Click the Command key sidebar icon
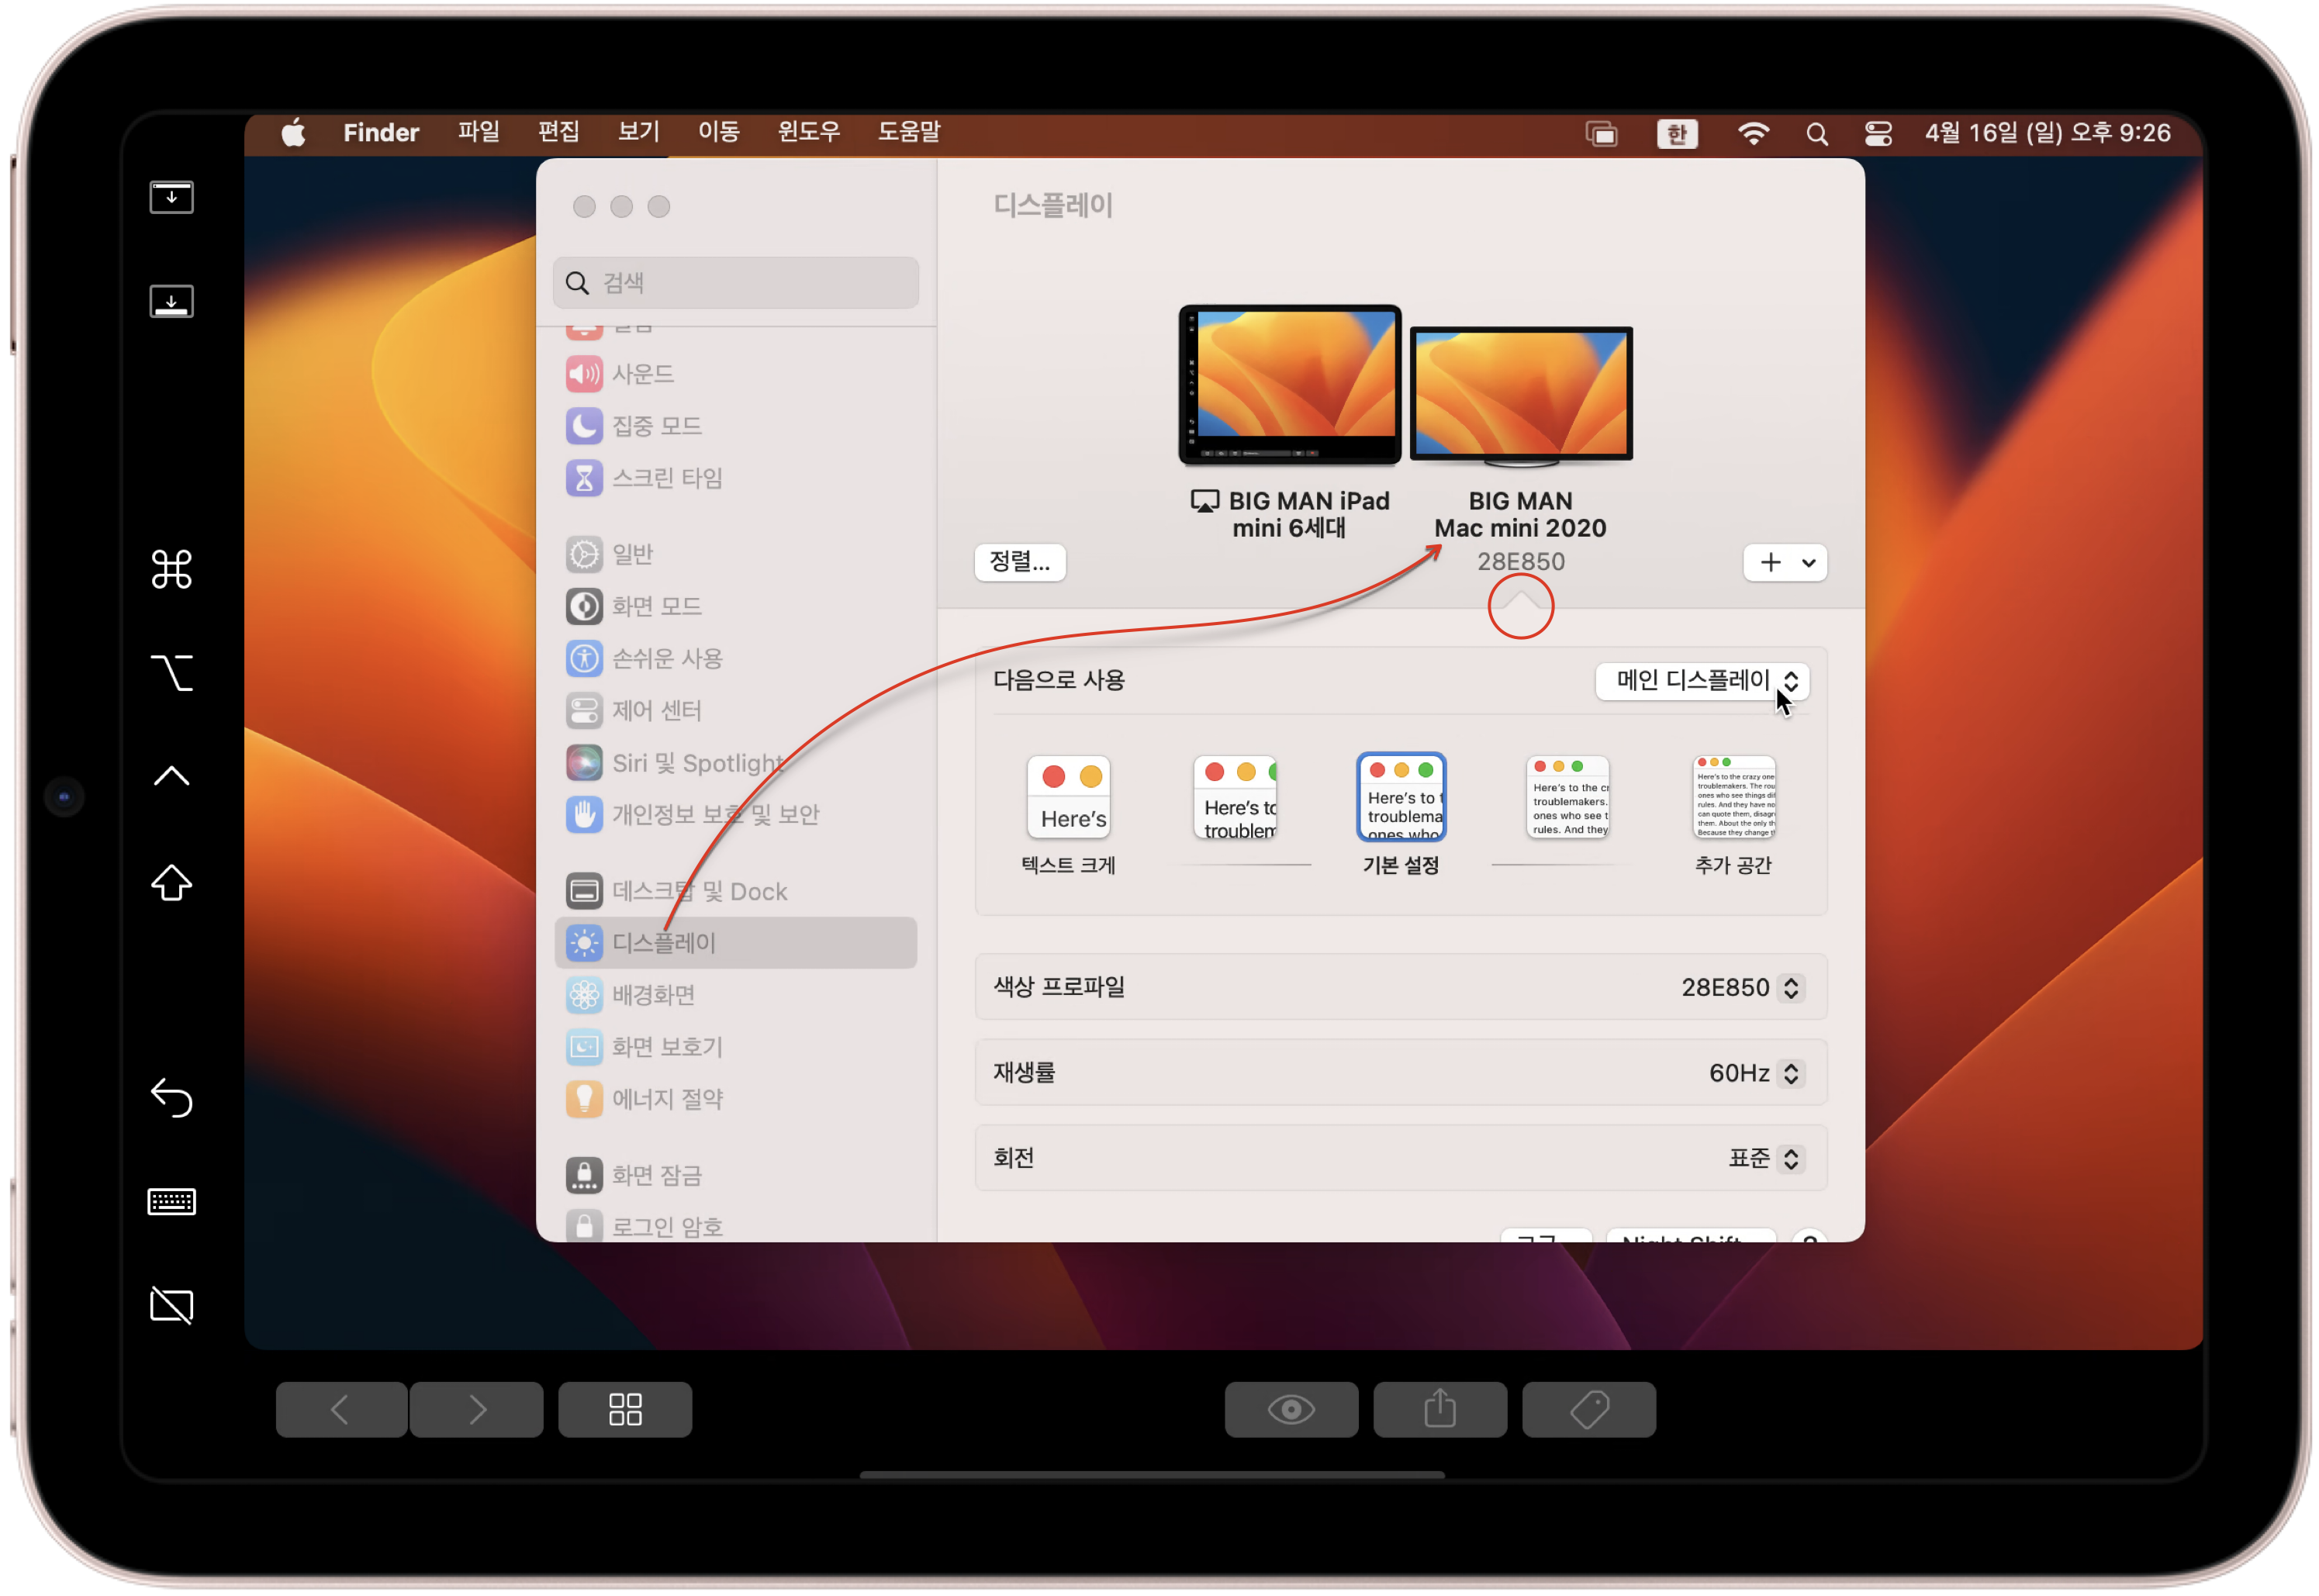This screenshot has height=1596, width=2319. point(171,569)
